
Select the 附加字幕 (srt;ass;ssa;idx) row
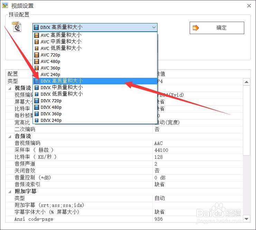124,205
